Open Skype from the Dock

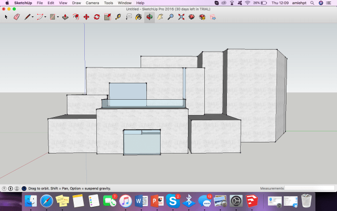pos(173,201)
